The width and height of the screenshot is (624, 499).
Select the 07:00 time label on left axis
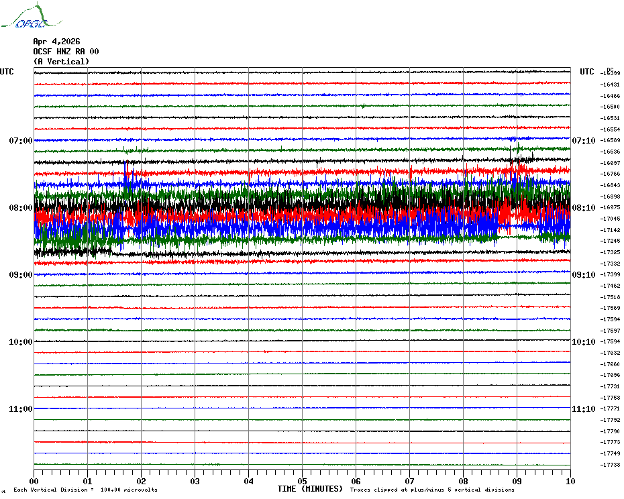point(20,141)
